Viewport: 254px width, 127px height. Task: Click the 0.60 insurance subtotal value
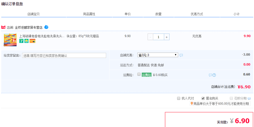pos(247,74)
